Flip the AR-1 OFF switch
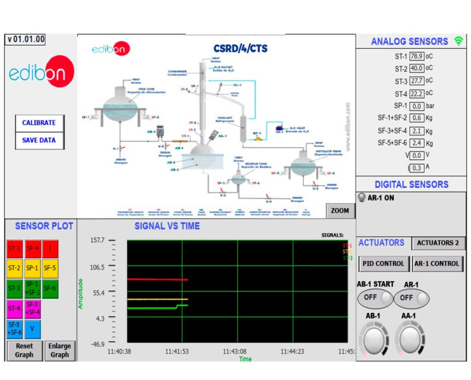 point(412,299)
